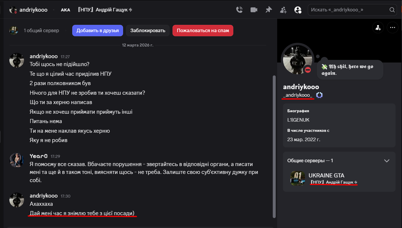This screenshot has height=228, width=402.
Task: Click the search magnifier icon
Action: [392, 10]
